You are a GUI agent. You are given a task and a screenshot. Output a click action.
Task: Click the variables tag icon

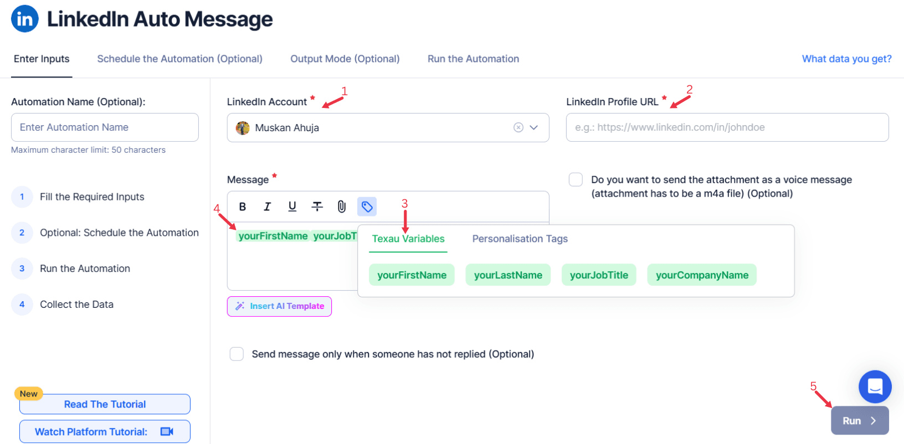pyautogui.click(x=367, y=206)
